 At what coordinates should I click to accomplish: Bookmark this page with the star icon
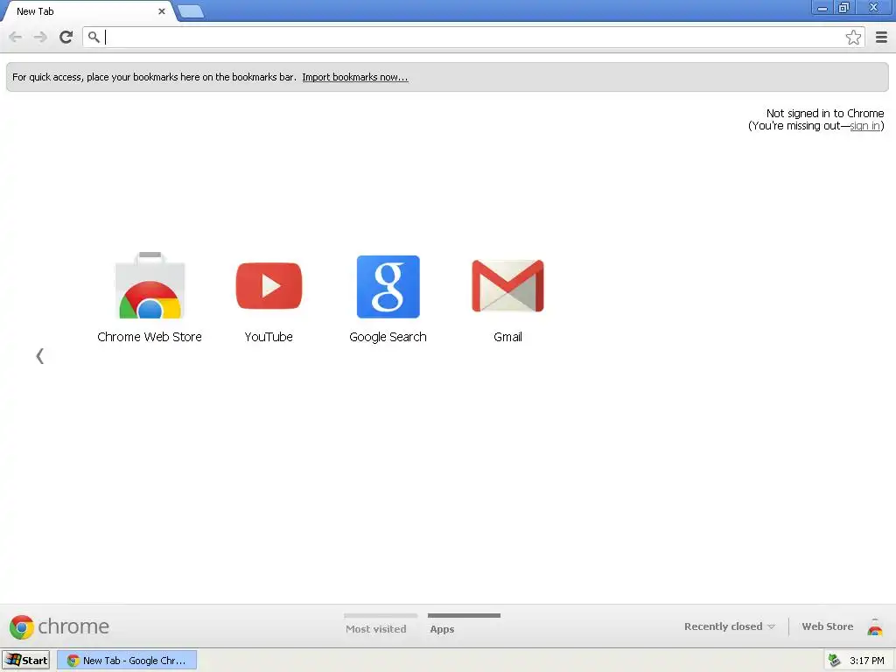coord(853,37)
